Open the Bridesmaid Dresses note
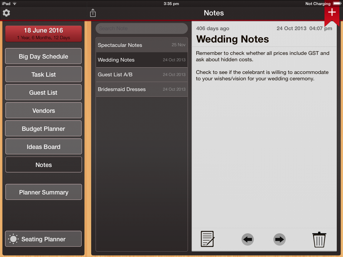 click(142, 89)
